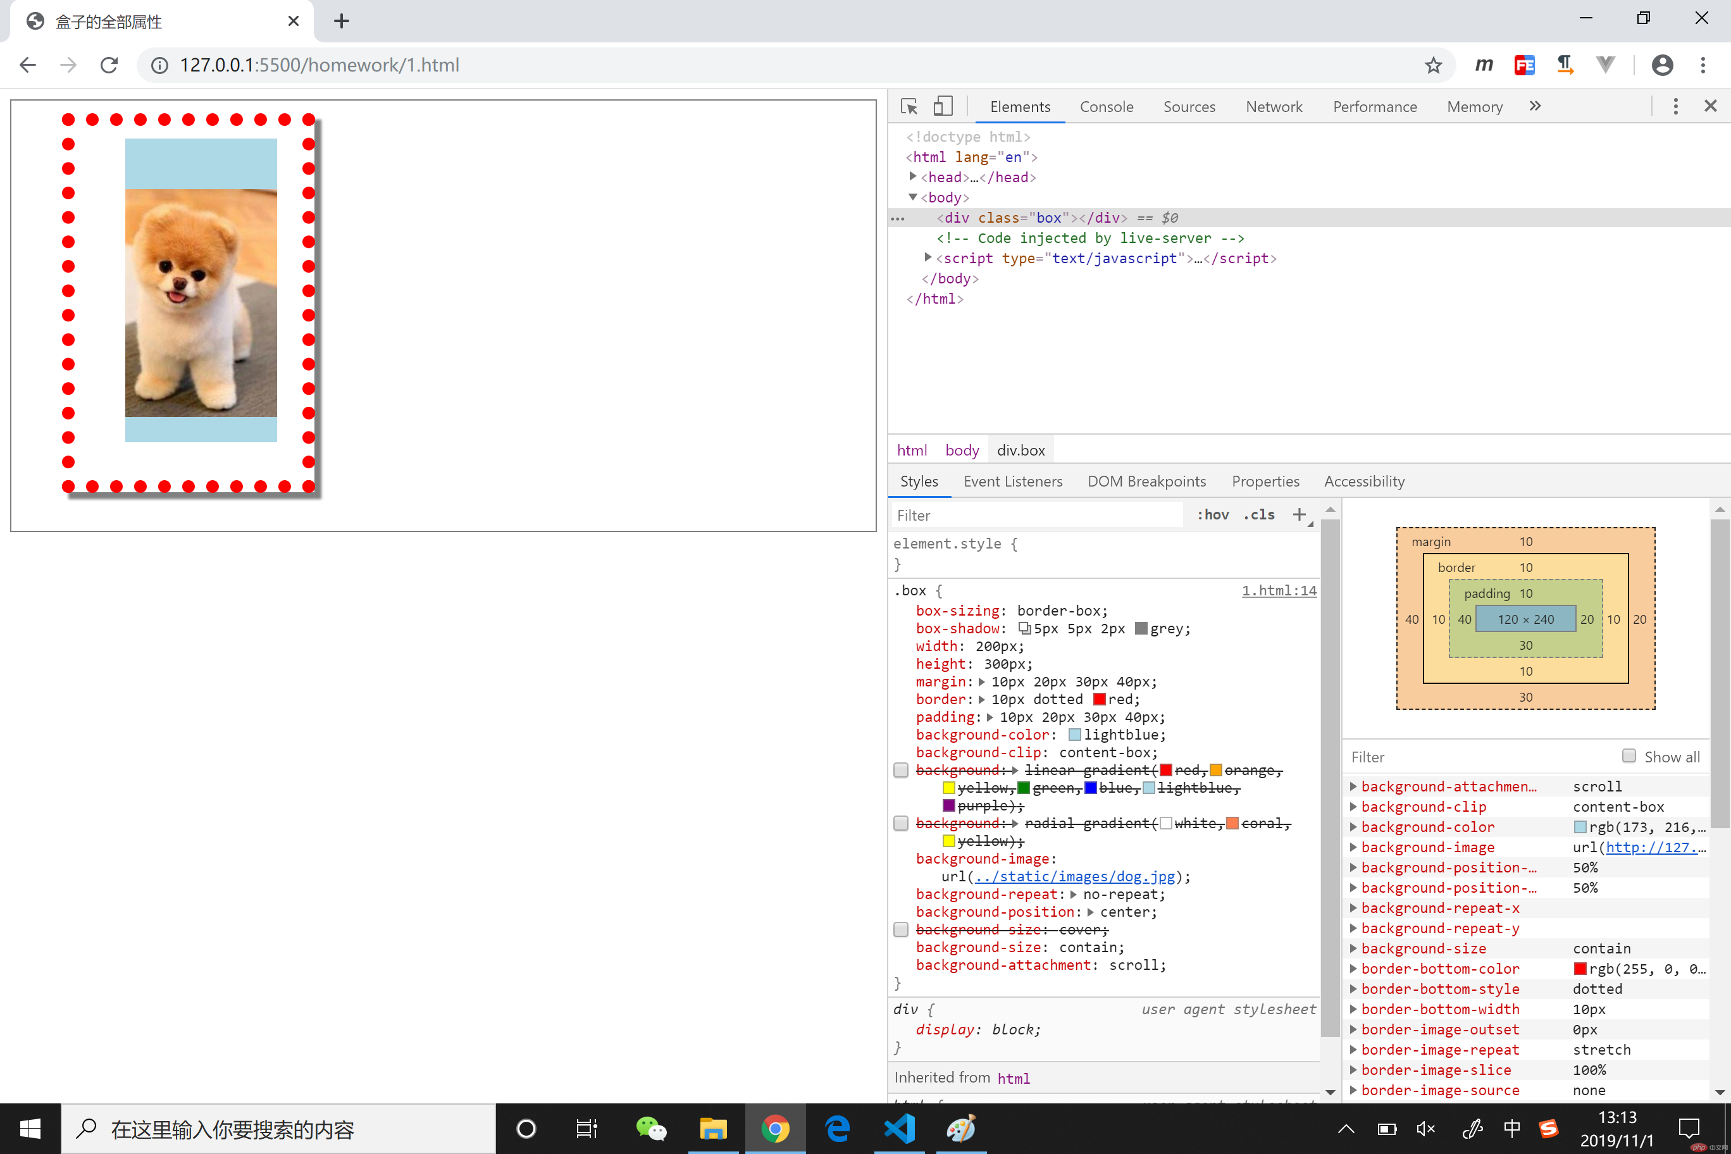Open DOM Breakpoints pane
Image resolution: width=1731 pixels, height=1154 pixels.
(x=1146, y=481)
